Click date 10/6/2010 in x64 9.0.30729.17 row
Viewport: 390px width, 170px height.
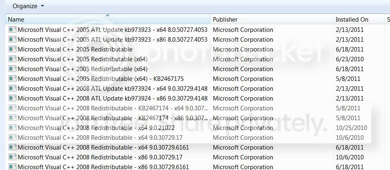[350, 138]
